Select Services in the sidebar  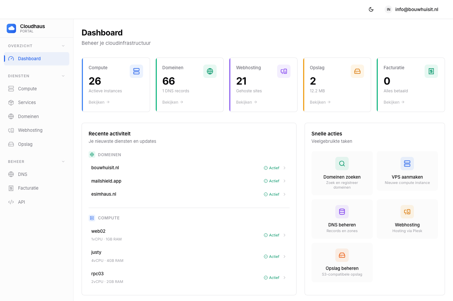tap(27, 102)
